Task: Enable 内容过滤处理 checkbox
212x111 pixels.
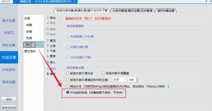Action: pyautogui.click(x=68, y=47)
